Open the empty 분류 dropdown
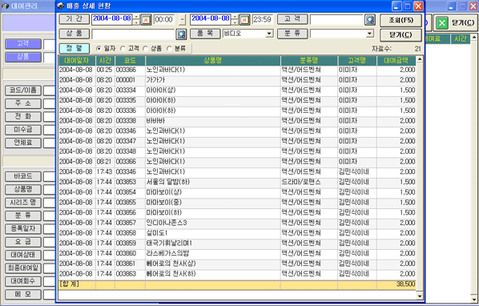This screenshot has height=306, width=479. point(369,34)
